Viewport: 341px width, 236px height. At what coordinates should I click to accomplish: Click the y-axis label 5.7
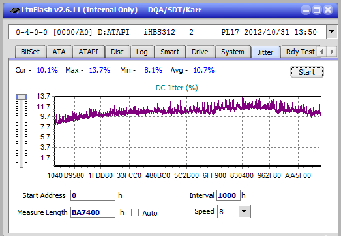(x=45, y=137)
